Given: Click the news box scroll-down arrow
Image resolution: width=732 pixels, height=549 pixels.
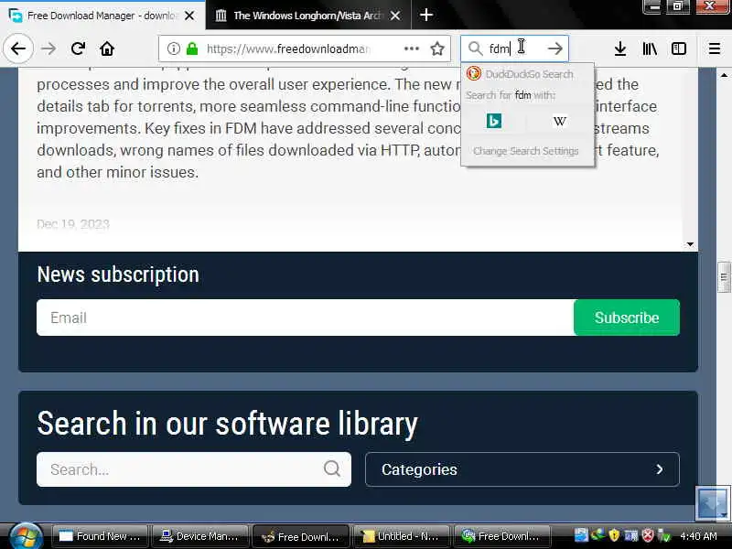Looking at the screenshot, I should point(690,244).
